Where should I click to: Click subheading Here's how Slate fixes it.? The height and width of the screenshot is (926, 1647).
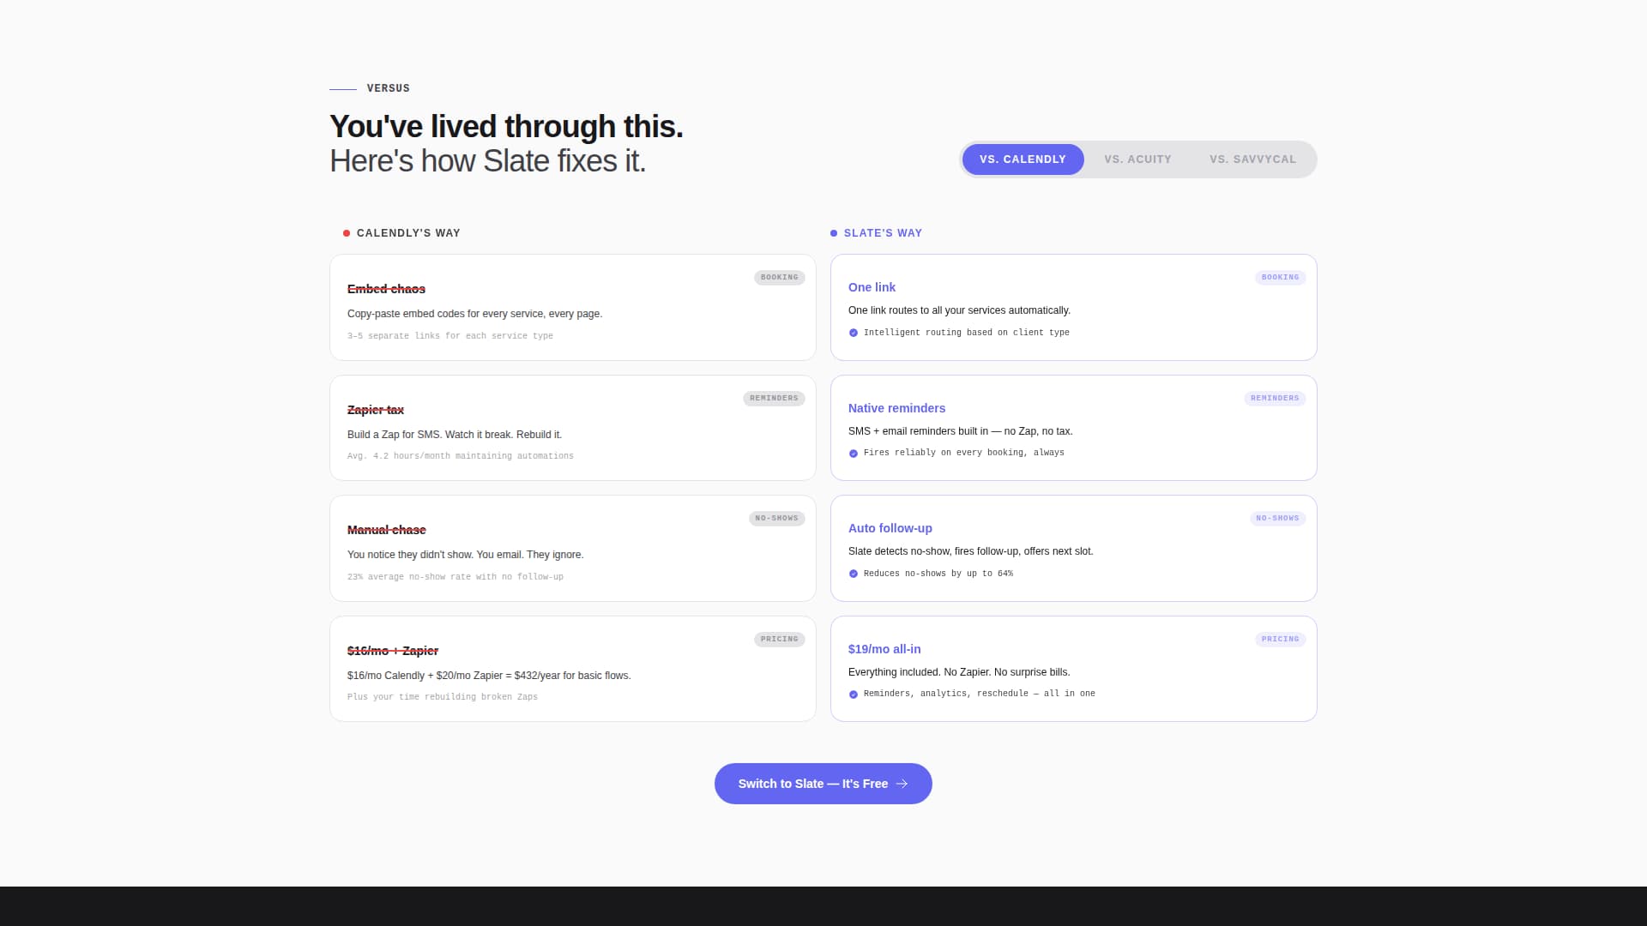pos(487,161)
